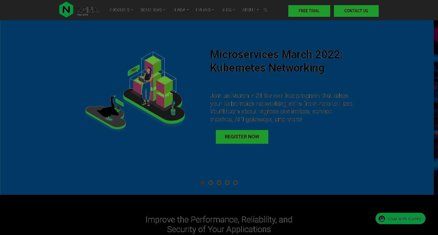The height and width of the screenshot is (235, 438).
Task: Expand the Products dropdown chevron
Action: coord(132,10)
